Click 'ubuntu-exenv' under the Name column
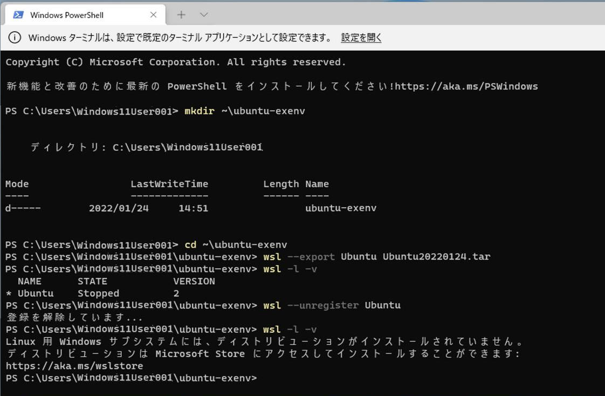This screenshot has width=605, height=396. (x=341, y=208)
